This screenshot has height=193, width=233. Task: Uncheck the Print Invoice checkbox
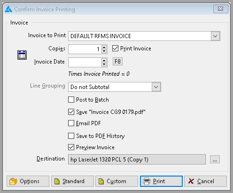click(115, 48)
